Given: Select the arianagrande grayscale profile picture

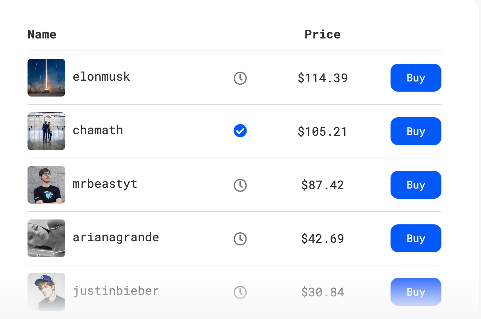Looking at the screenshot, I should [x=46, y=238].
